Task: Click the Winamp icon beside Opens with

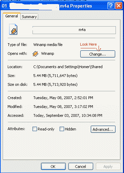Action: pyautogui.click(x=35, y=53)
